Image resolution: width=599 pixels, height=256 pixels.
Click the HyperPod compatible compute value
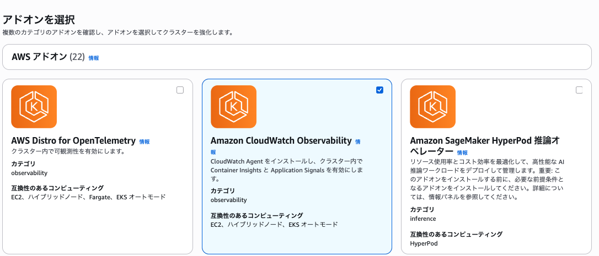(424, 243)
